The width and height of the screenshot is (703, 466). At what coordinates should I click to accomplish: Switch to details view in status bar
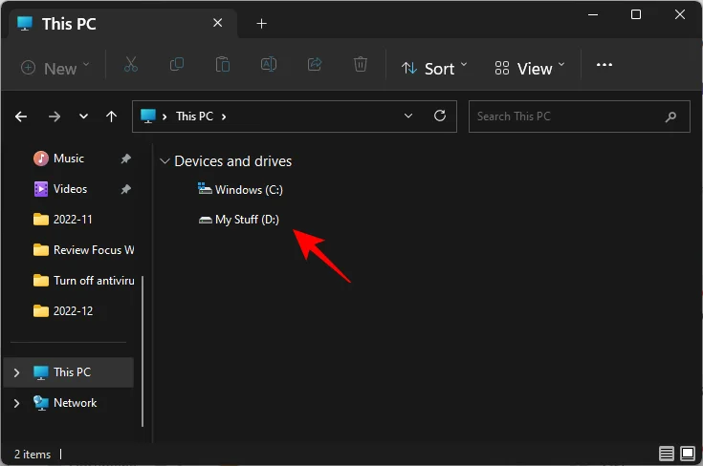[667, 454]
